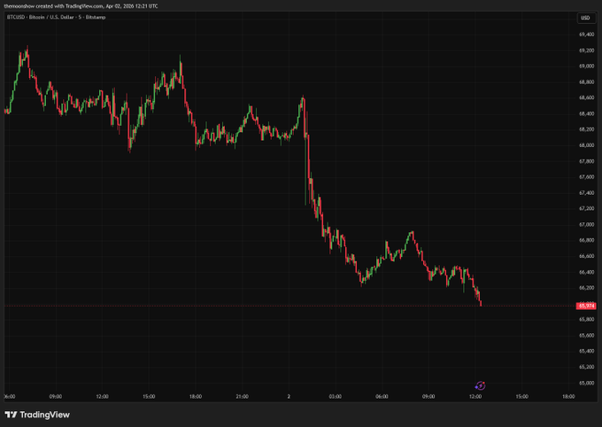Viewport: 602px width, 427px height.
Task: Select the 21:00 time axis label
Action: [x=243, y=396]
